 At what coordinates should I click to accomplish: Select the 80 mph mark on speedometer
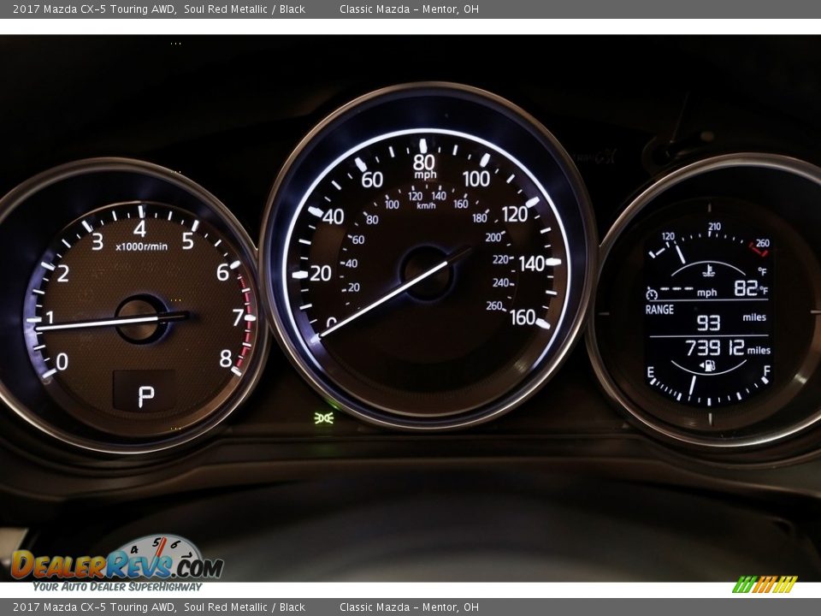pyautogui.click(x=424, y=162)
